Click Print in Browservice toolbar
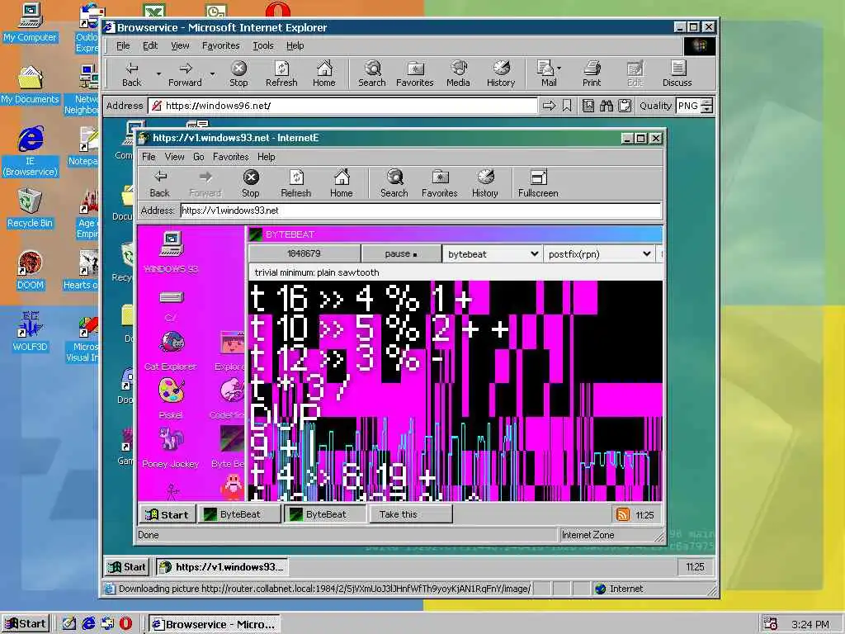Screen dimensions: 845x634 tap(591, 74)
